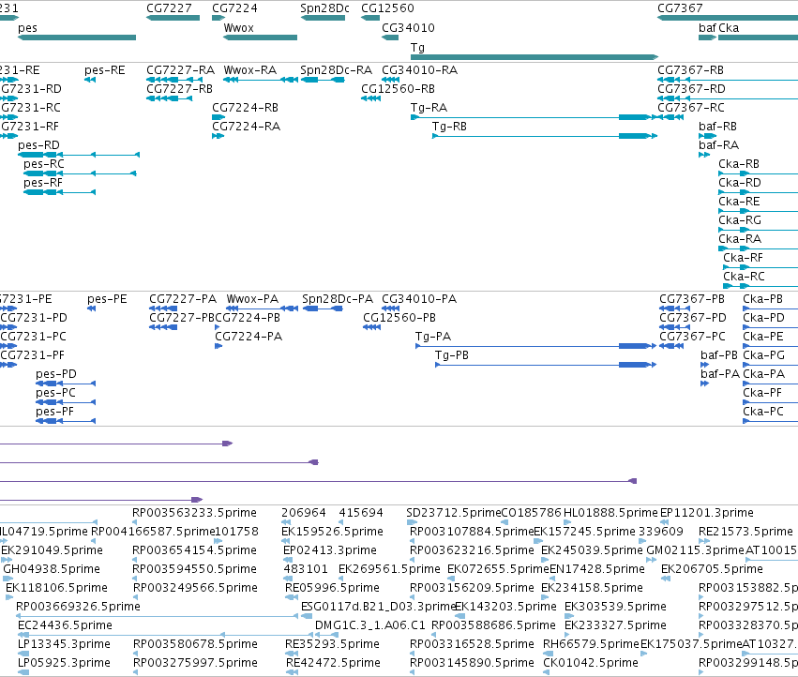Image resolution: width=798 pixels, height=677 pixels.
Task: Click the CG34010 gene label
Action: click(408, 28)
